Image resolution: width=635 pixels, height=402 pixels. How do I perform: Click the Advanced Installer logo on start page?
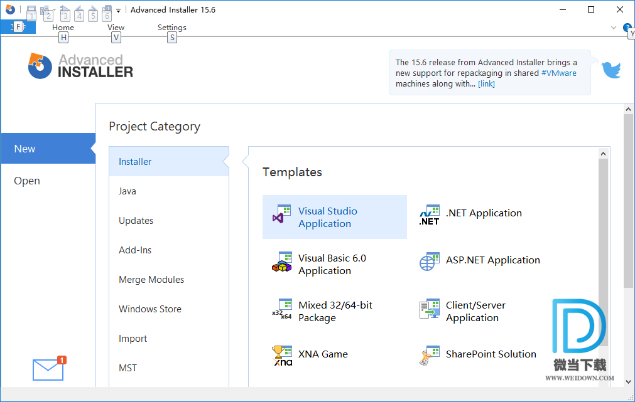80,65
